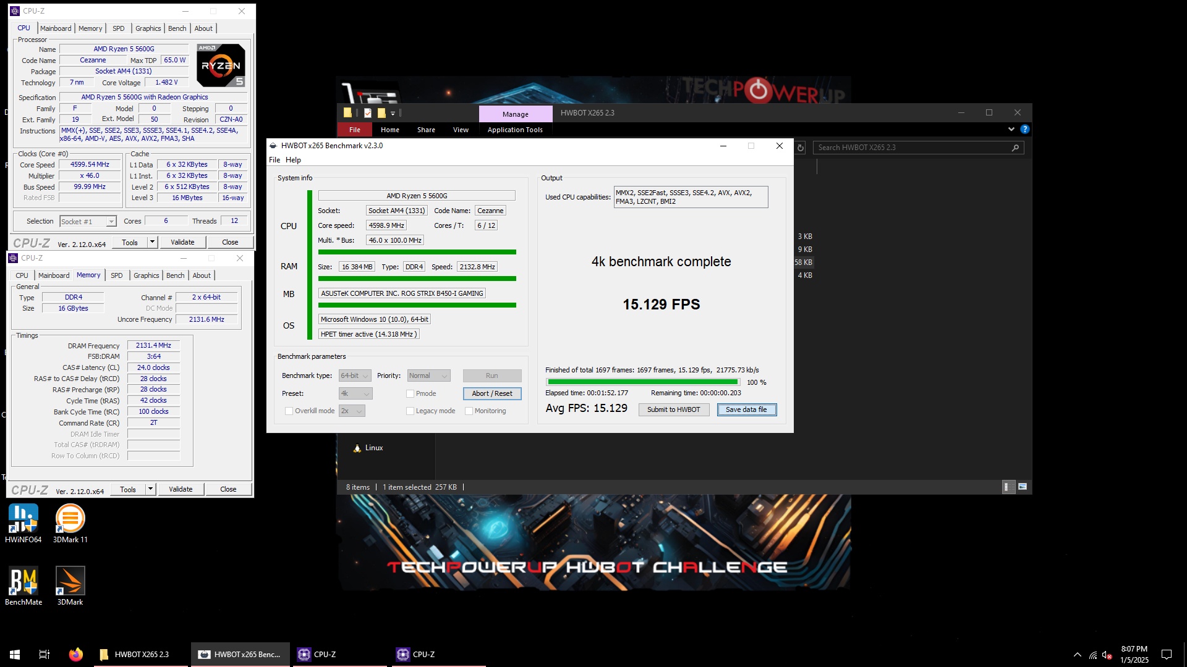Screen dimensions: 1187x667
Task: Click the HWBOT x265 Benchmark window icon
Action: pos(273,146)
